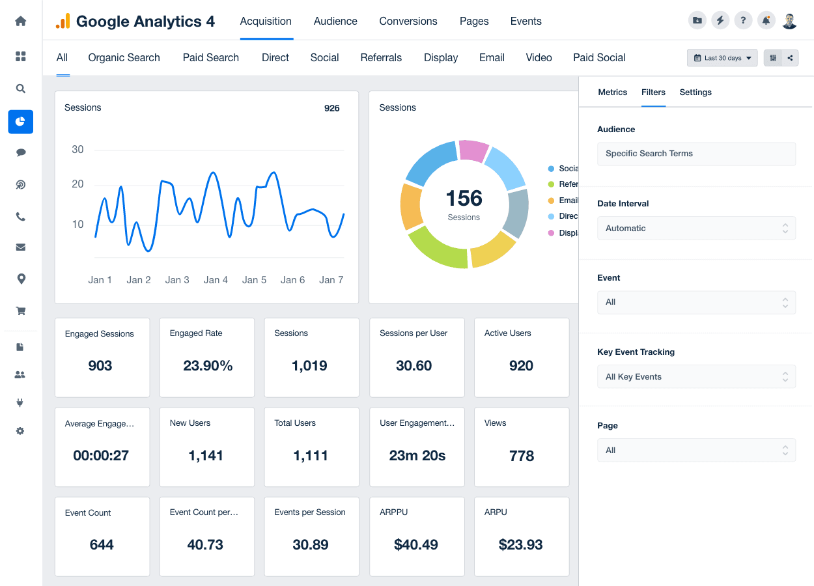This screenshot has width=814, height=586.
Task: Open the help question mark icon
Action: 743,20
